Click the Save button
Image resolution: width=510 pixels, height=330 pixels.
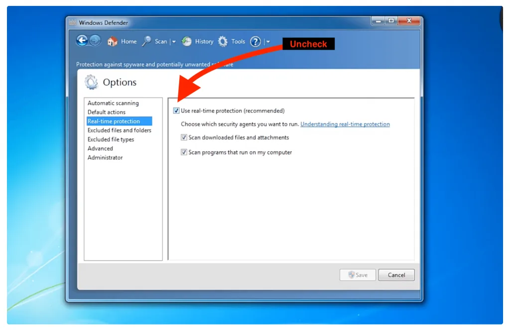(358, 275)
